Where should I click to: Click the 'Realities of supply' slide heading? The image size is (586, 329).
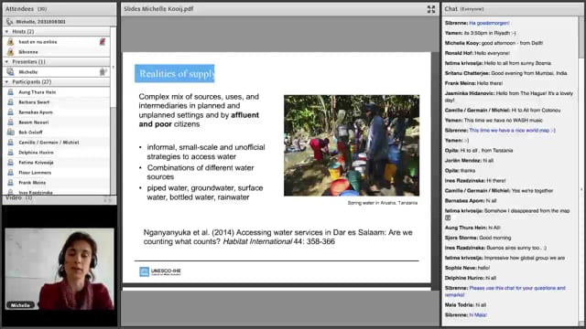tap(175, 73)
